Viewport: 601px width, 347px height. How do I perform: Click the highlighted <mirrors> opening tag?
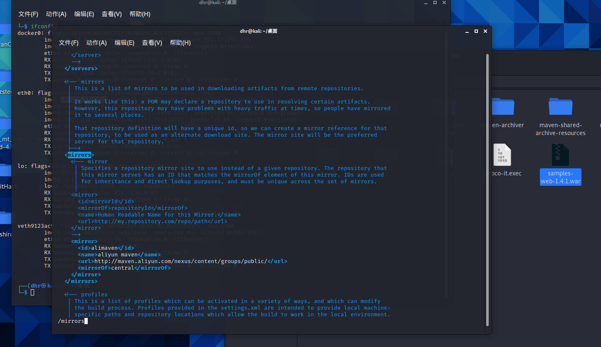pyautogui.click(x=79, y=155)
